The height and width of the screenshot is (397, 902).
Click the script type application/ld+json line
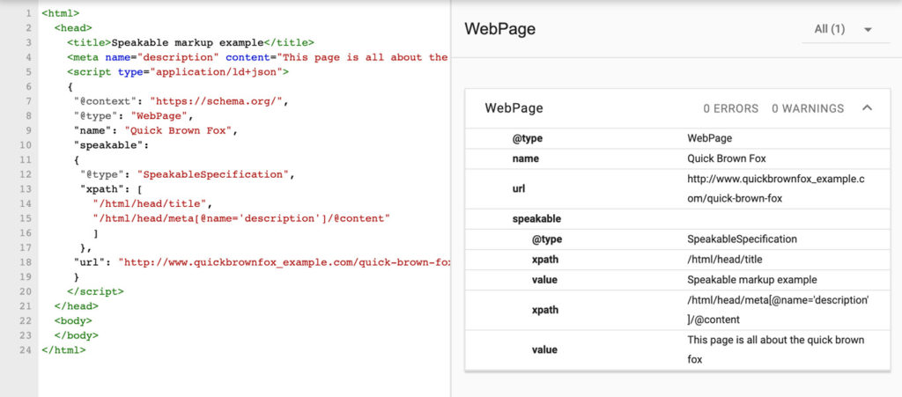tap(178, 72)
